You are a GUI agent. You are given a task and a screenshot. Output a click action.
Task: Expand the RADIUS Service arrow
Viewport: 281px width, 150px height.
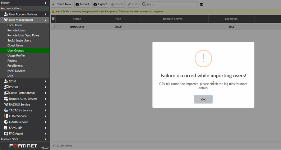pyautogui.click(x=45, y=105)
